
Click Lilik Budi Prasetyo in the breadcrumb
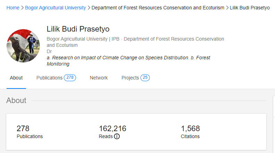[x=250, y=8]
